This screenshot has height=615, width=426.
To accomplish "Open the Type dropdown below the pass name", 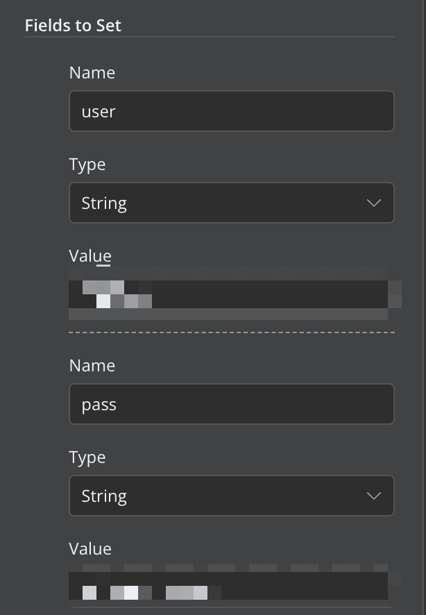I will click(231, 496).
